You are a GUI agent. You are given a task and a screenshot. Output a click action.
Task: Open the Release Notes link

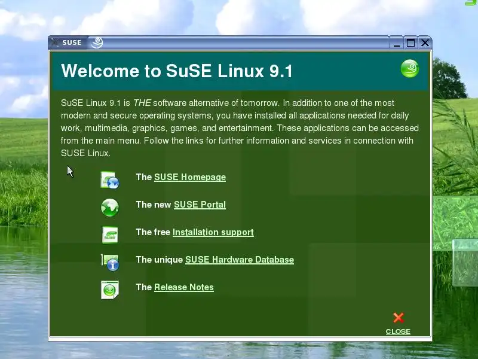[184, 287]
